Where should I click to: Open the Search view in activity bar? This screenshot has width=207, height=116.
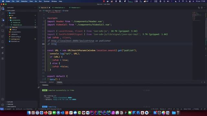3,14
